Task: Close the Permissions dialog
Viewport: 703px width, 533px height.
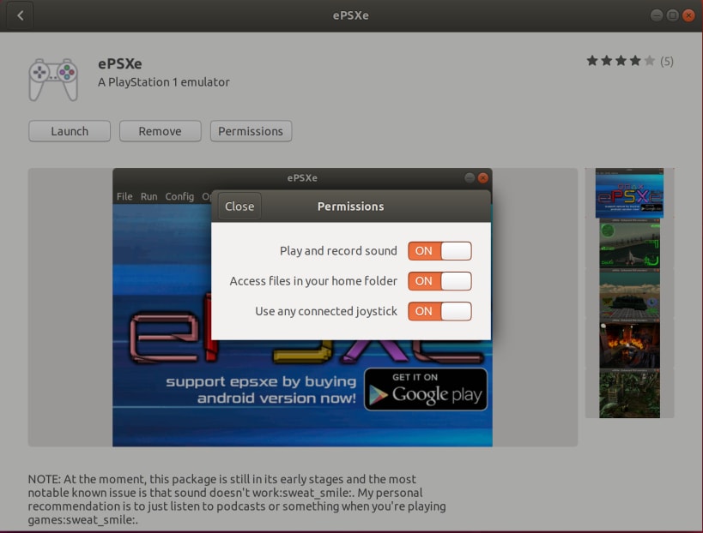Action: coord(239,206)
